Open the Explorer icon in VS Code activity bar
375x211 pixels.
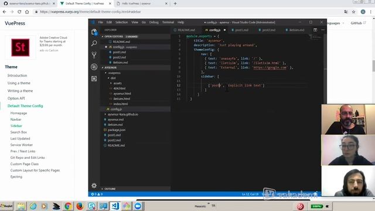click(x=94, y=32)
